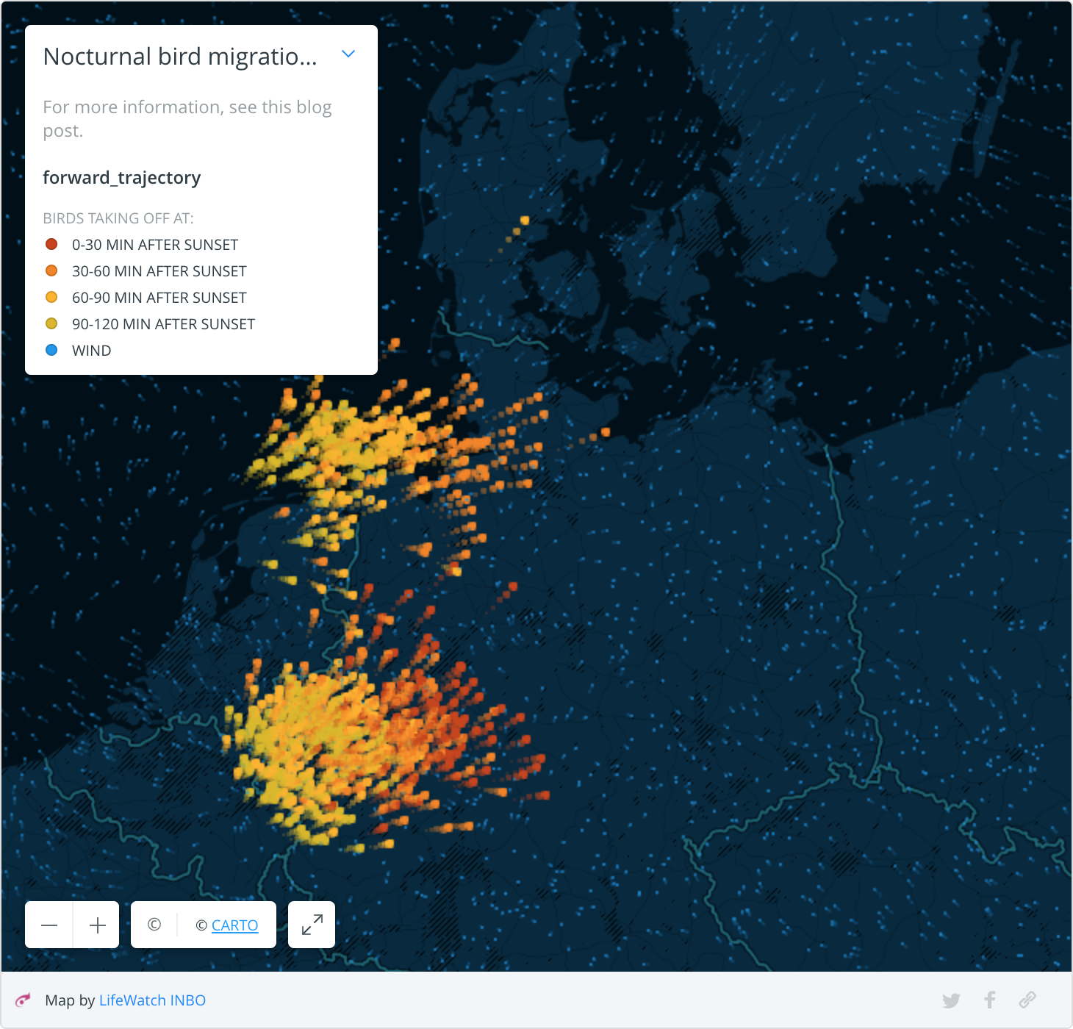Image resolution: width=1073 pixels, height=1029 pixels.
Task: Click the 60-90 min after sunset swatch
Action: coord(51,297)
